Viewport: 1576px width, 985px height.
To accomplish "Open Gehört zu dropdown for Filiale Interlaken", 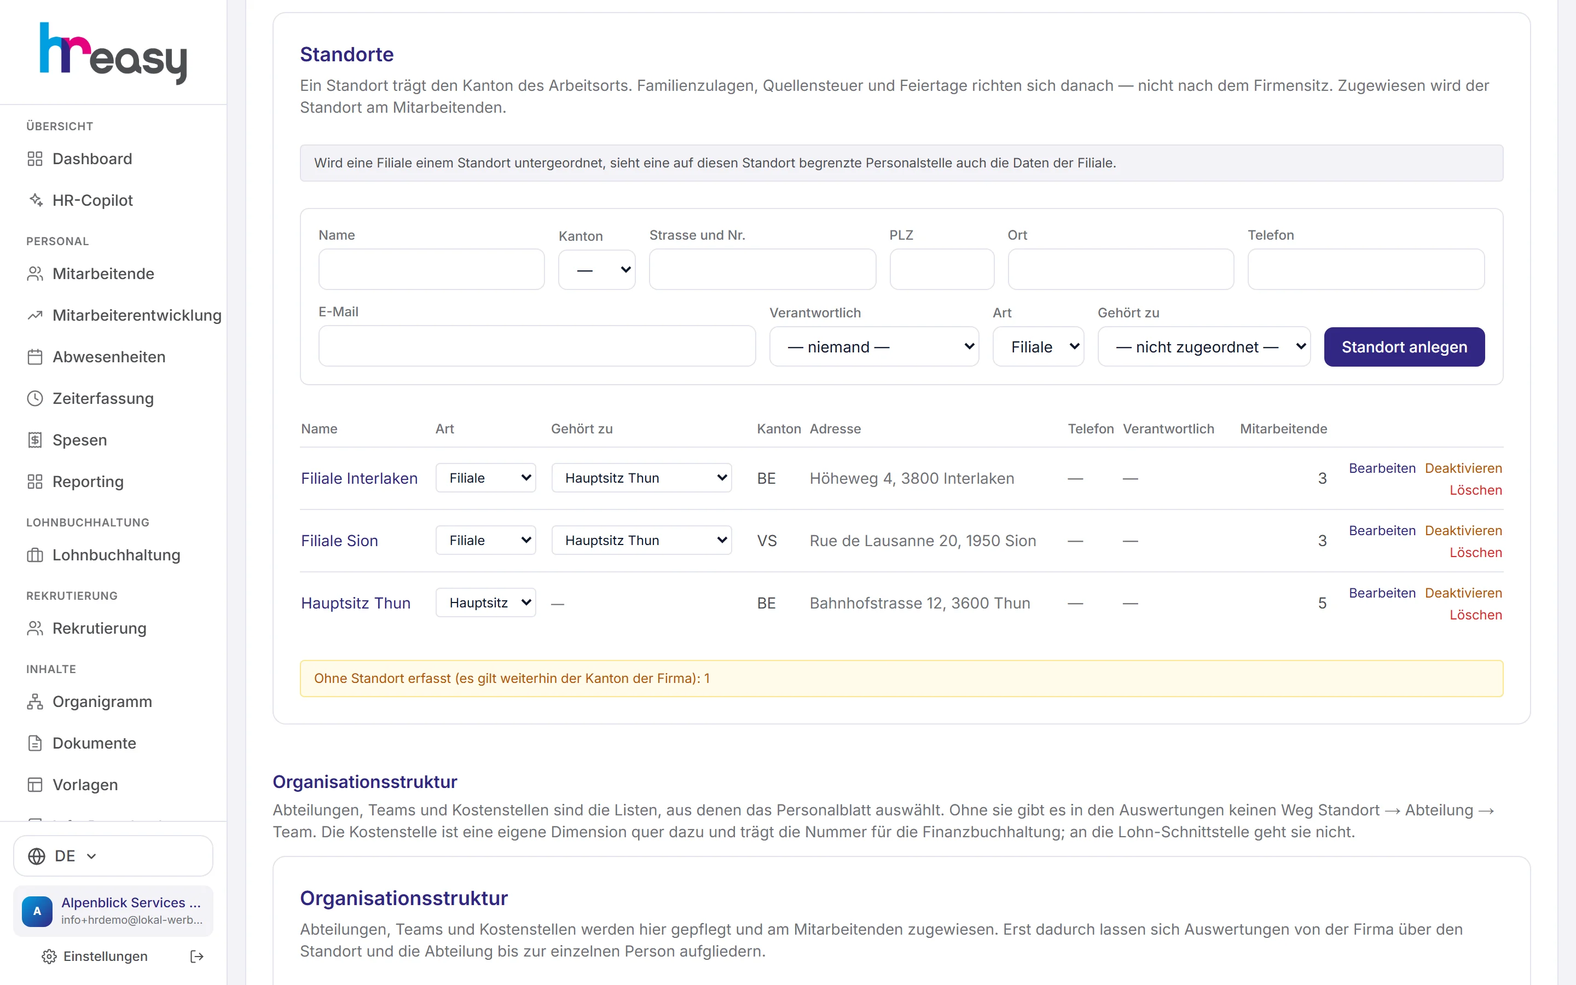I will click(x=641, y=478).
